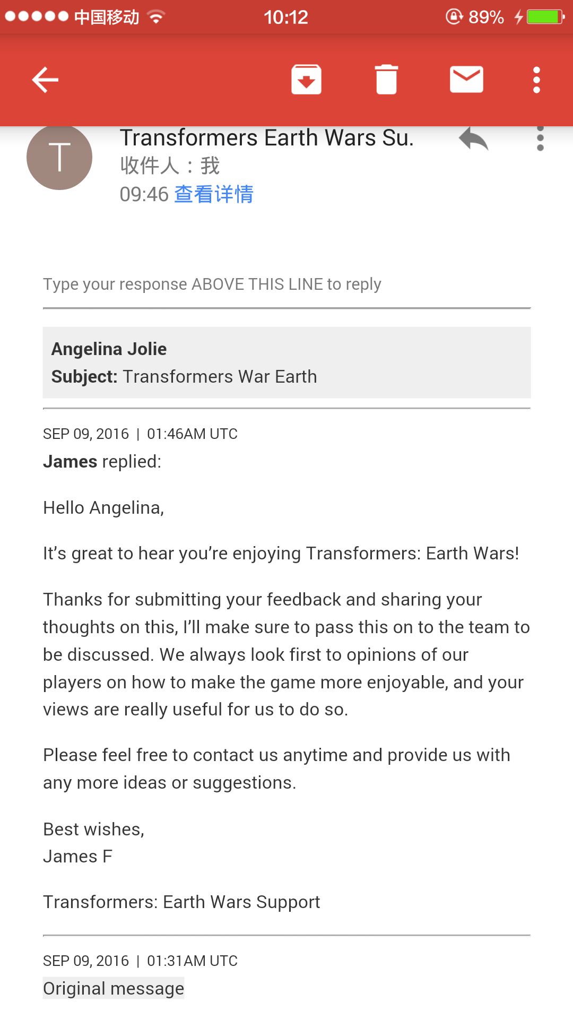Screen dimensions: 573x1019
Task: Tap the 10:12 clock in status bar
Action: (x=286, y=17)
